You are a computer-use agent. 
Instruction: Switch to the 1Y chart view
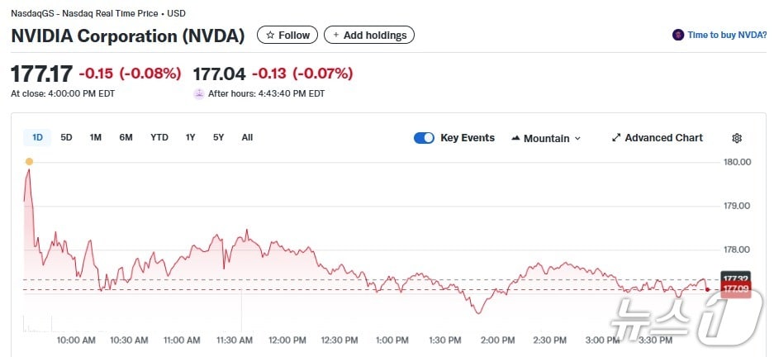191,137
